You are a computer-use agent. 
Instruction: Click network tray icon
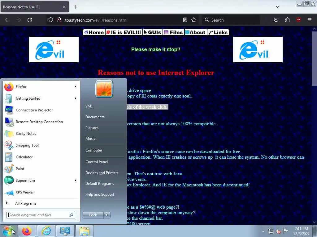click(271, 231)
